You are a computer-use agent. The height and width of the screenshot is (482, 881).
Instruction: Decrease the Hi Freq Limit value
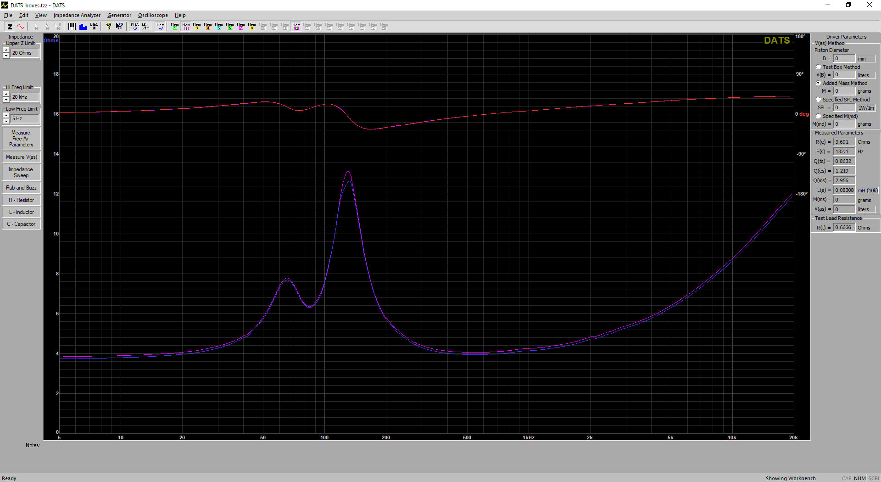click(x=6, y=100)
